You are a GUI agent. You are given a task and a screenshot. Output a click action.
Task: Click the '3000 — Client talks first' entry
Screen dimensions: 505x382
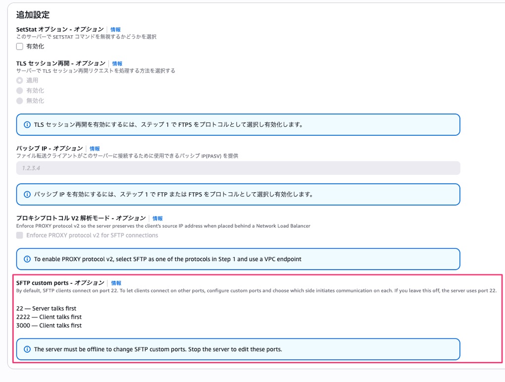coord(49,325)
